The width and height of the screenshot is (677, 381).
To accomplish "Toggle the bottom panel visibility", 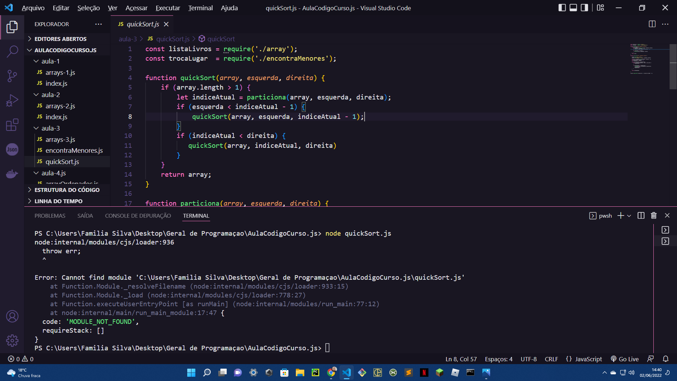I will (573, 8).
